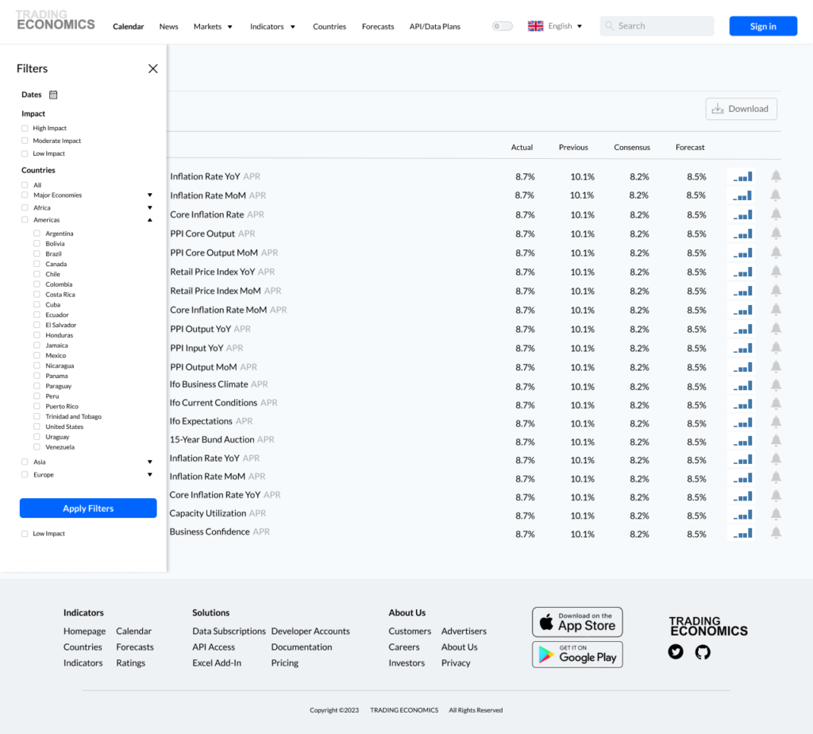Open chart icon for Ifo Expectations row

click(742, 423)
